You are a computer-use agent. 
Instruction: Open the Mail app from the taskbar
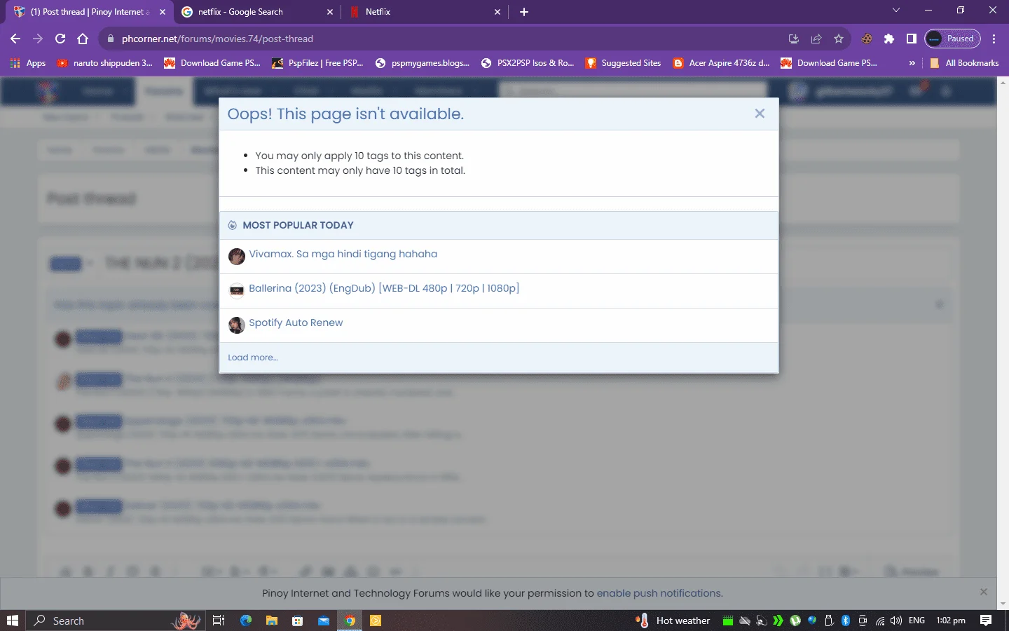click(x=324, y=620)
